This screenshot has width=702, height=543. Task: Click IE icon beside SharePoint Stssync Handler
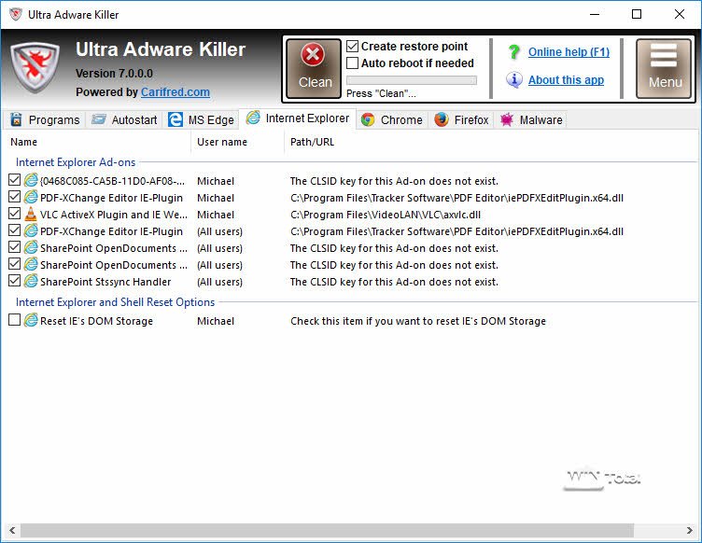pyautogui.click(x=31, y=282)
